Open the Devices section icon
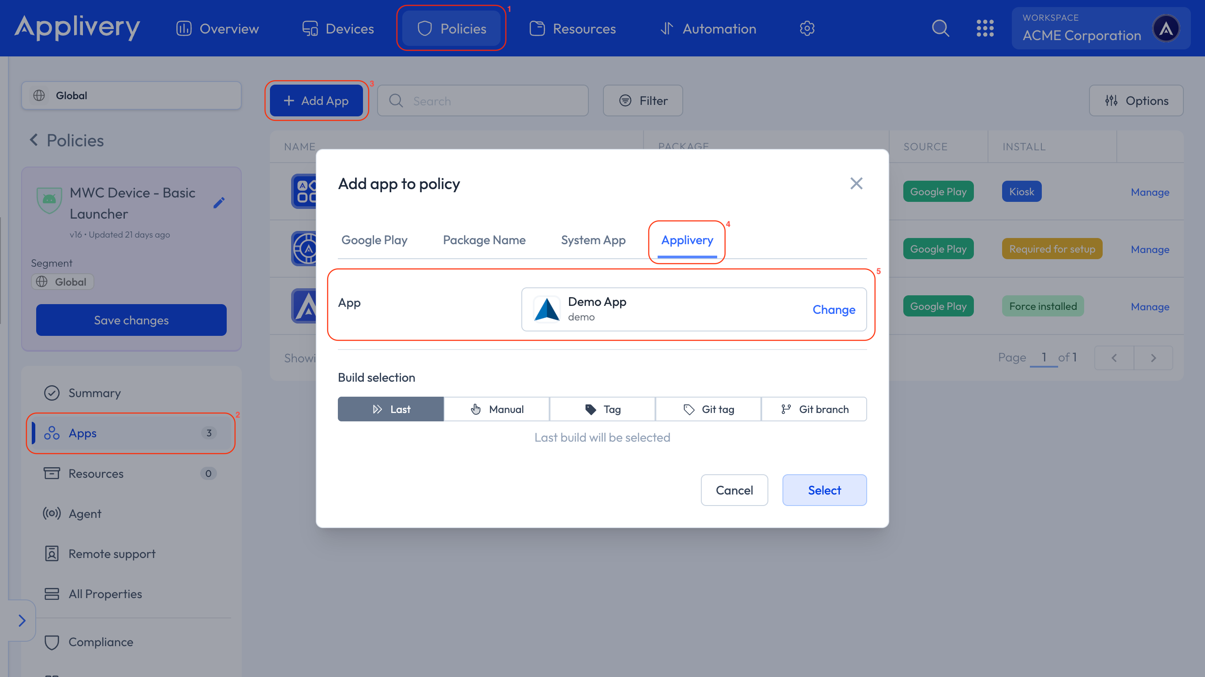Screen dimensions: 1205x677 coord(310,28)
